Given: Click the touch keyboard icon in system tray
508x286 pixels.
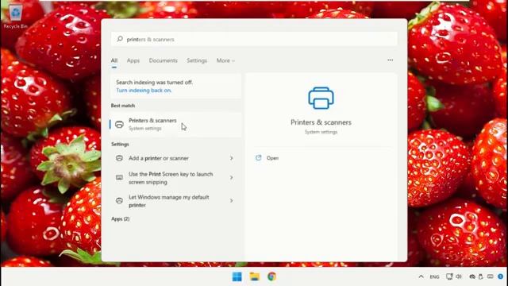Looking at the screenshot, I should pyautogui.click(x=491, y=276).
